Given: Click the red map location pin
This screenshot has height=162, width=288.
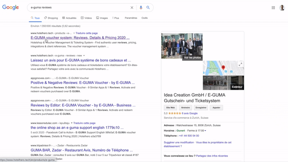Looking at the screenshot, I should [223, 67].
